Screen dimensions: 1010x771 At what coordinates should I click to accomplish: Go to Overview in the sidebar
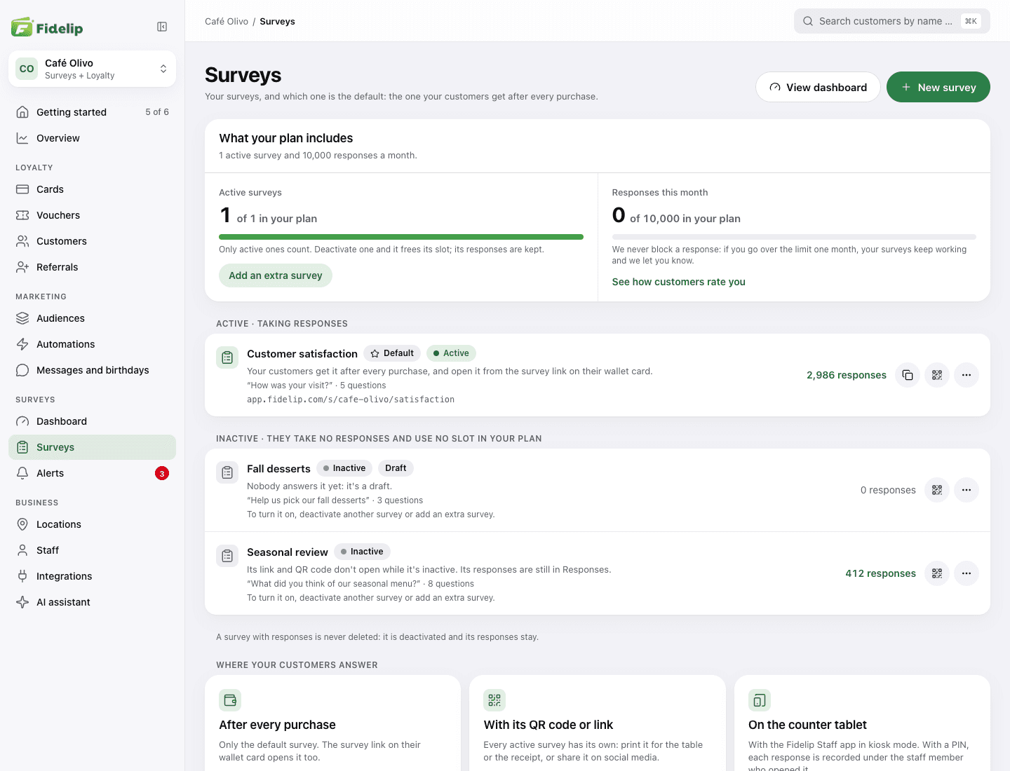(92, 138)
